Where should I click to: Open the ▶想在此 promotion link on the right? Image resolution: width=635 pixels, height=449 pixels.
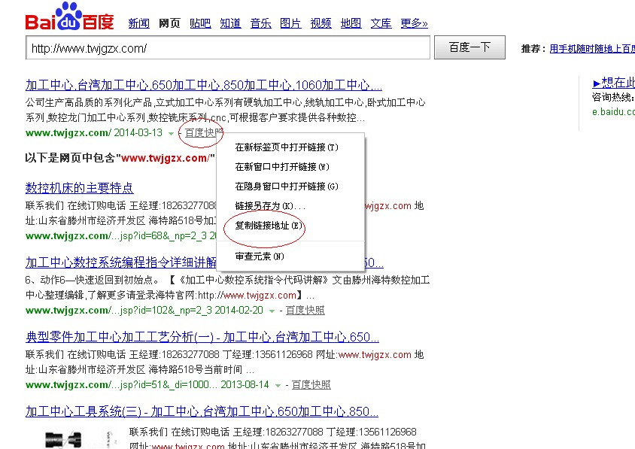(613, 83)
